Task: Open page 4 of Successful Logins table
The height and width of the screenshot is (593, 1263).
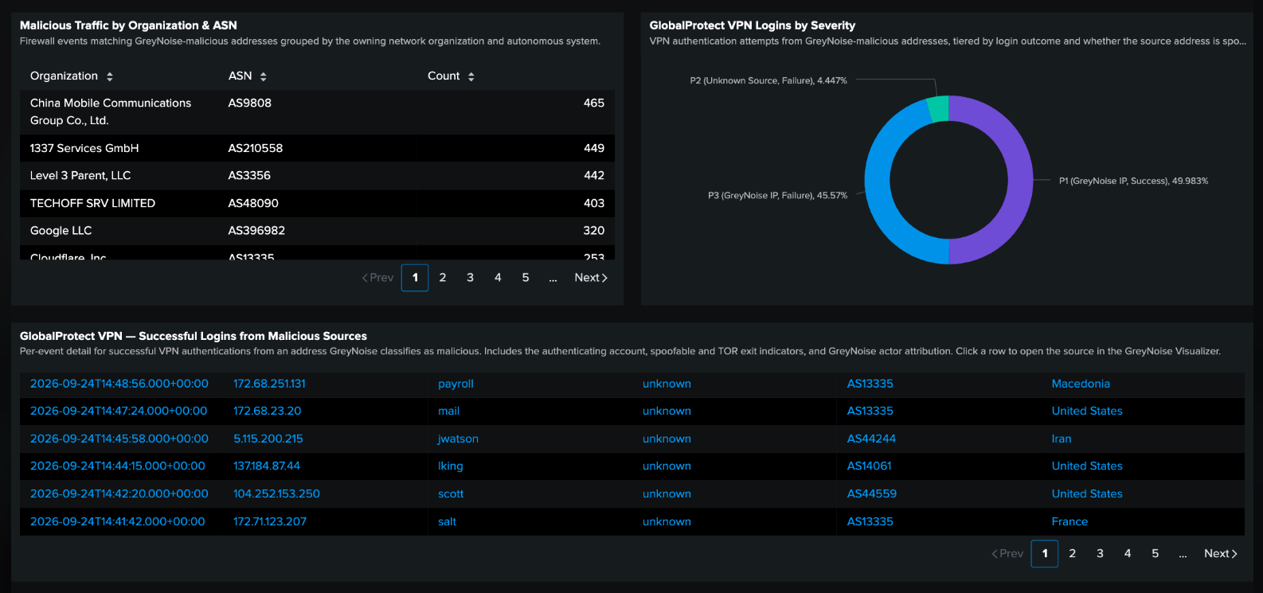Action: coord(1128,554)
